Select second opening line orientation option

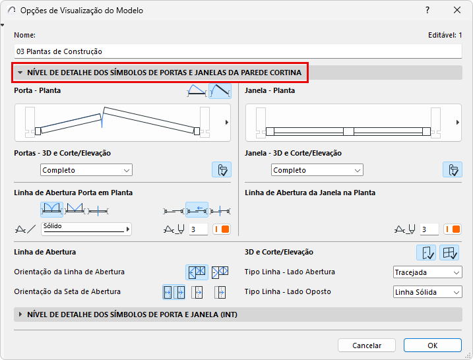point(220,272)
